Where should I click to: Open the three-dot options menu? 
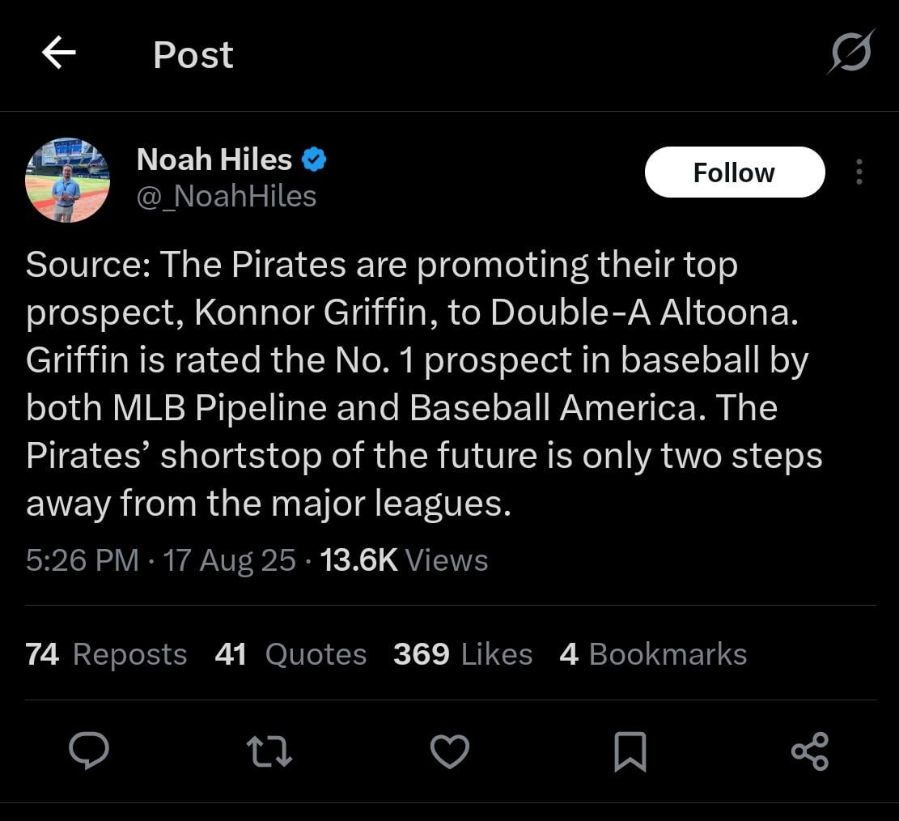click(859, 172)
